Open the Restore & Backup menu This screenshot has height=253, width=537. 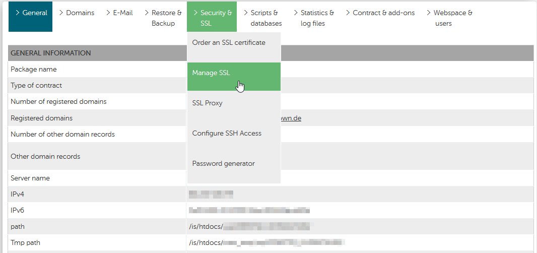pos(163,18)
